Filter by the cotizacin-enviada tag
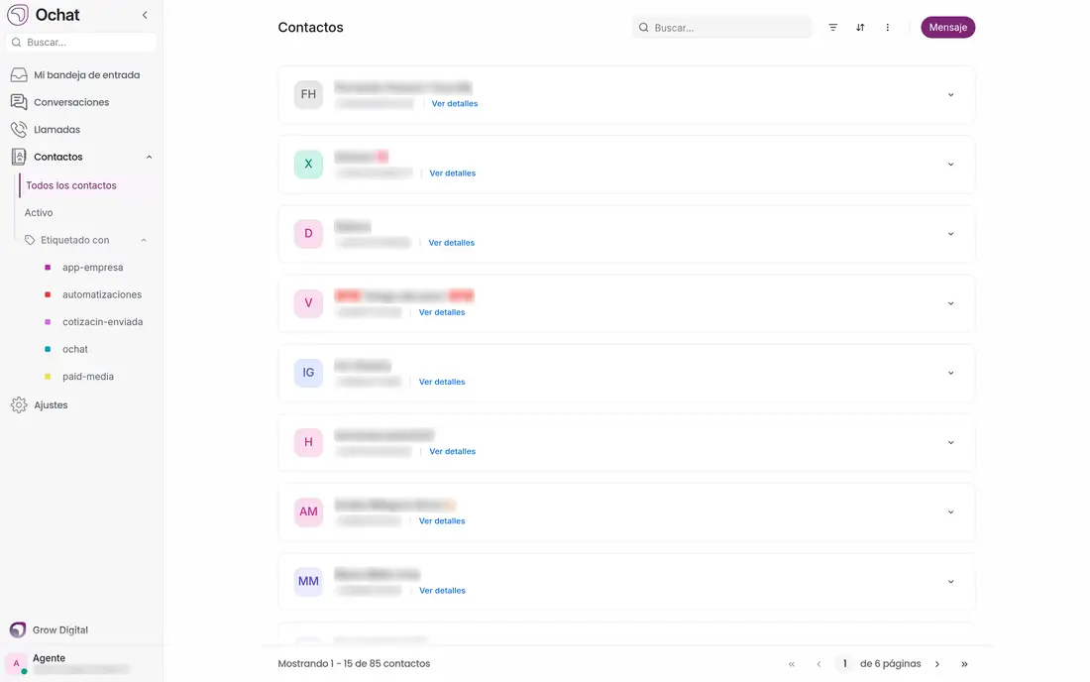This screenshot has height=682, width=1090. (x=102, y=322)
